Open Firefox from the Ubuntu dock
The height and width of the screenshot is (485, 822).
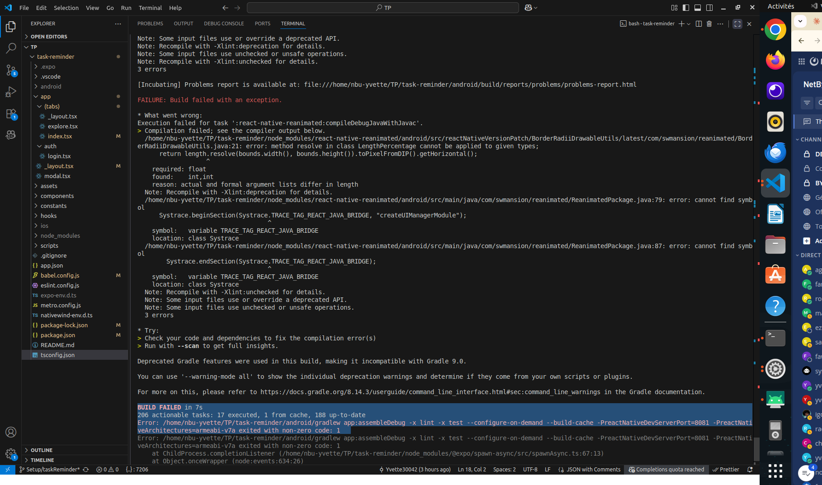click(x=775, y=60)
